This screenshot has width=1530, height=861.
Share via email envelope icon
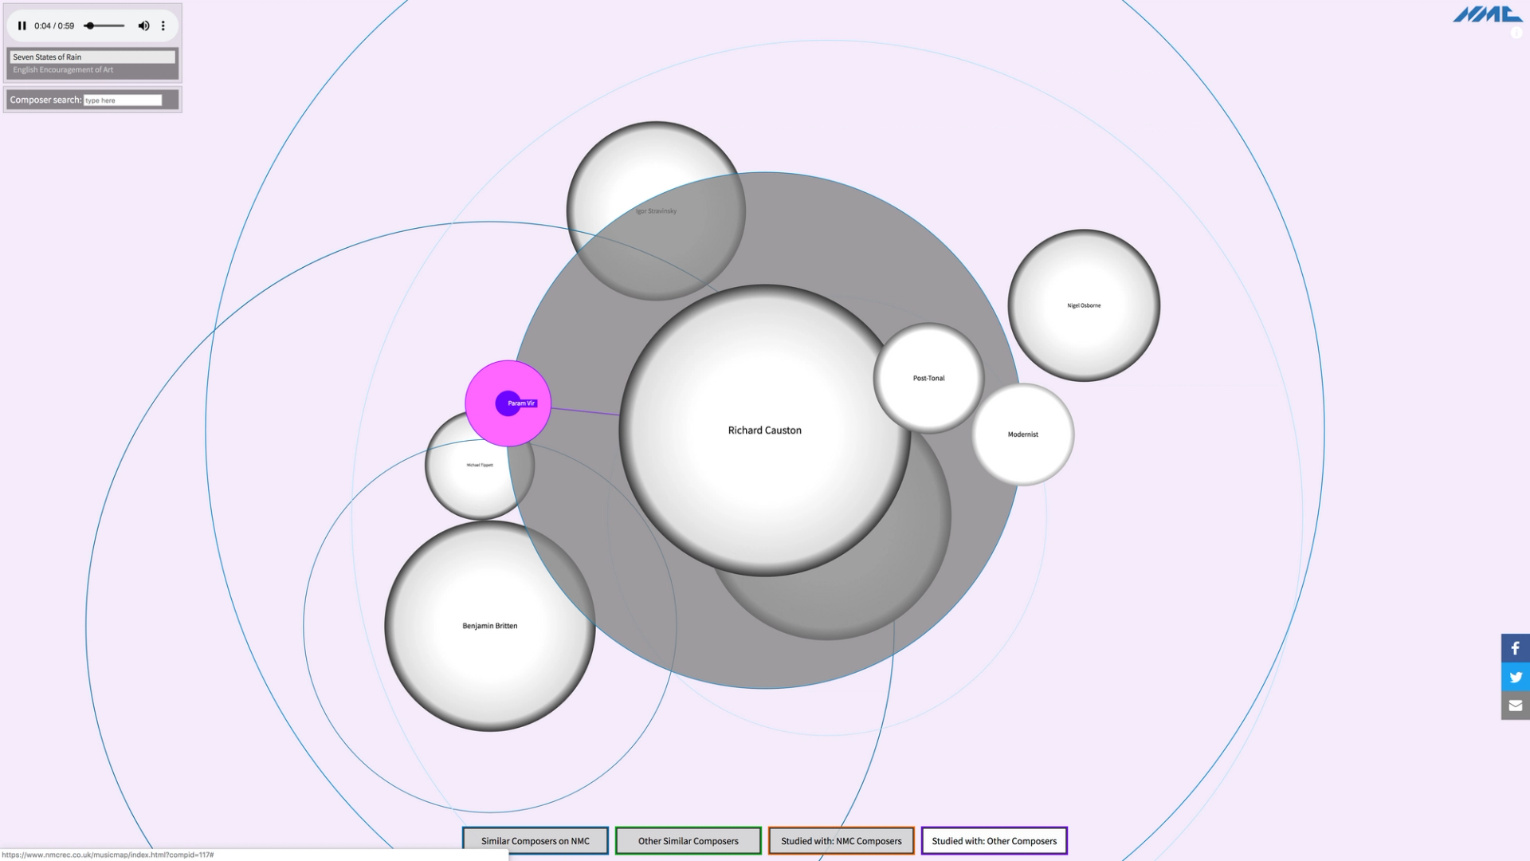click(1515, 706)
